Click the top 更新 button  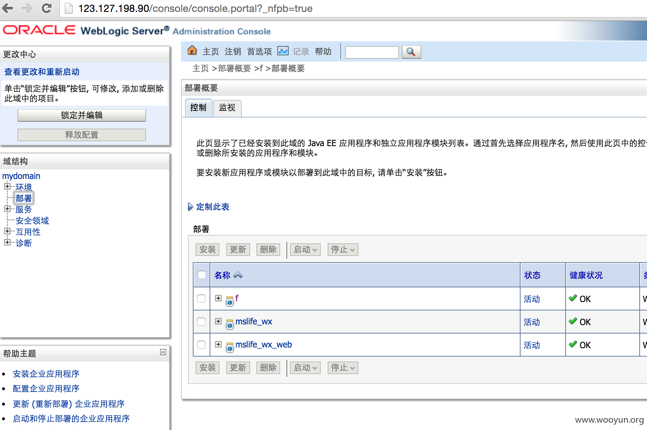click(238, 250)
